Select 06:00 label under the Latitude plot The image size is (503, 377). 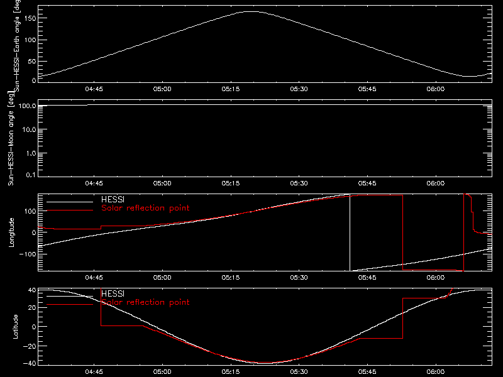436,372
